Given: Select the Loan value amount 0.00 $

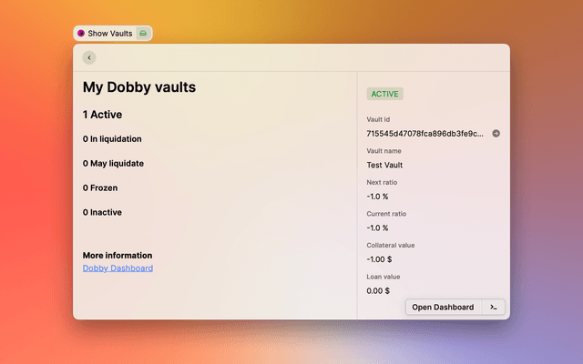Looking at the screenshot, I should [378, 290].
